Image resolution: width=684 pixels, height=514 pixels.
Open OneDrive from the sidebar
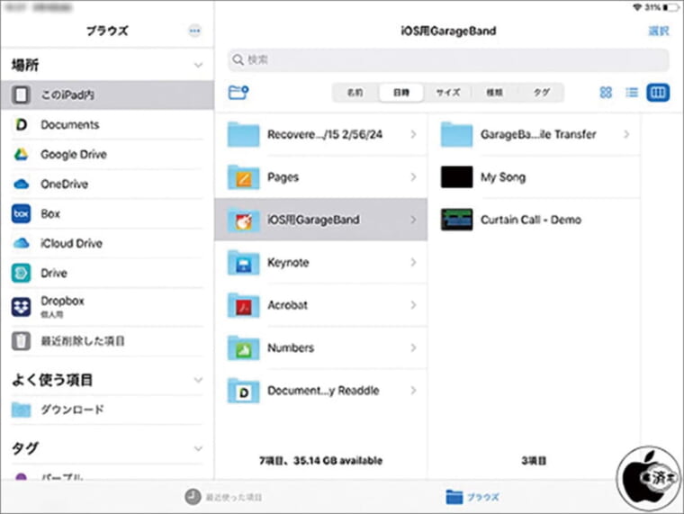[x=66, y=184]
